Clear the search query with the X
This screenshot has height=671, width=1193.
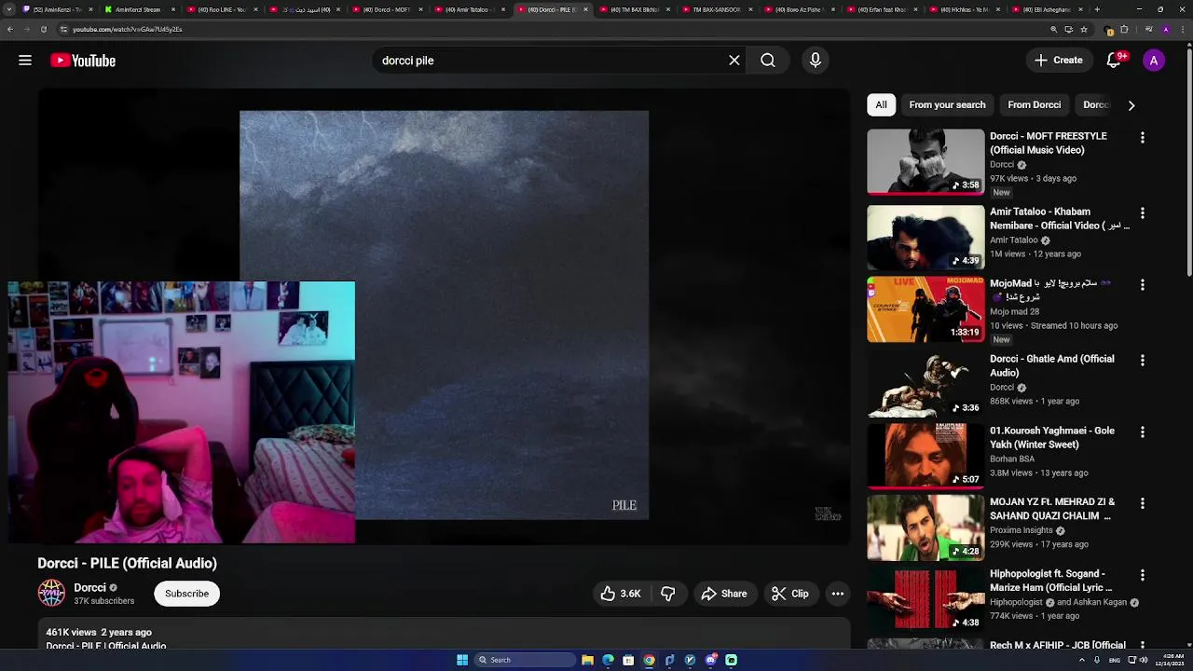tap(734, 61)
